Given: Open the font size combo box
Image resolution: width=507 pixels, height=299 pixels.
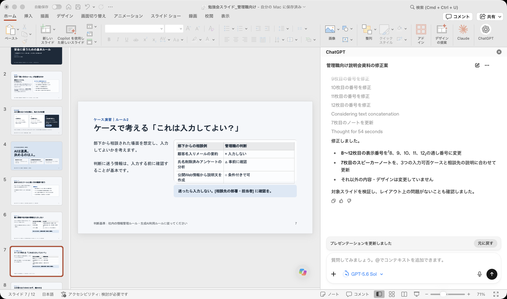Looking at the screenshot, I should [x=174, y=29].
